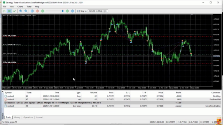This screenshot has width=223, height=125.
Task: Select the sell order icon for ticket 47
Action: pyautogui.click(x=6, y=99)
